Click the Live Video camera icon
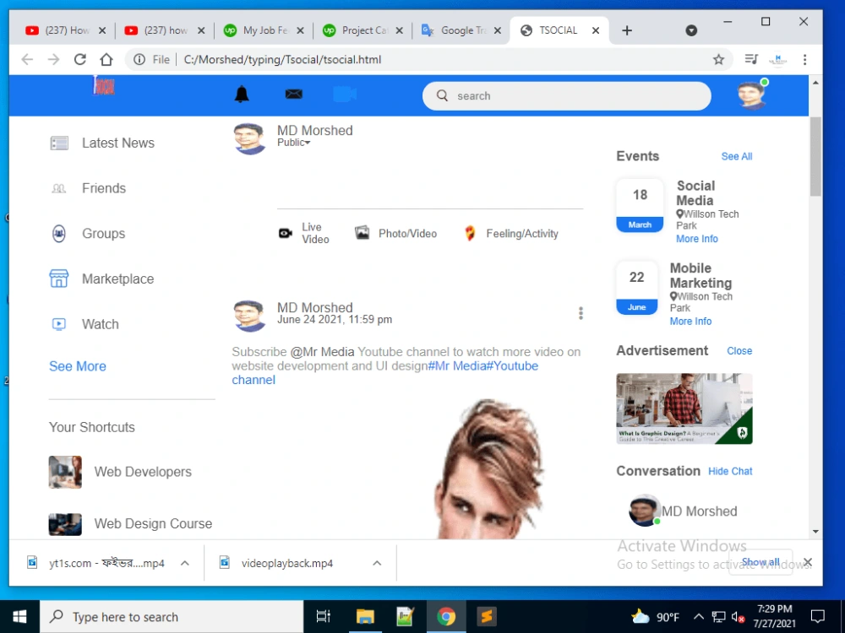The image size is (845, 633). point(285,233)
